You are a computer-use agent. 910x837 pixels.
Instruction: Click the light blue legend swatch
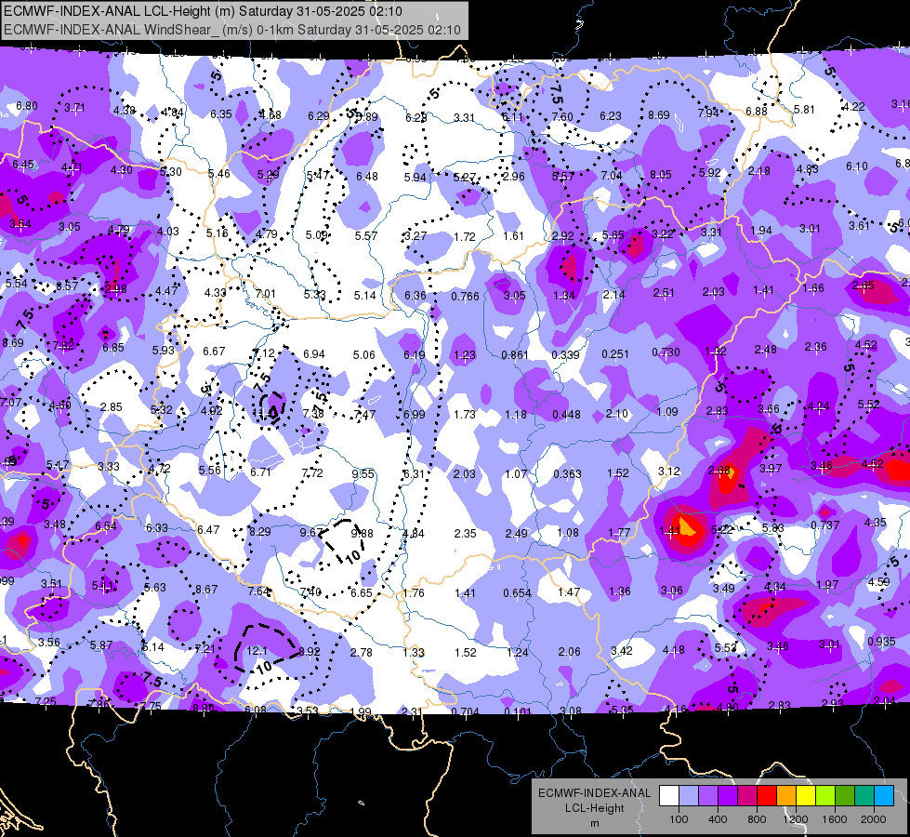pyautogui.click(x=689, y=796)
